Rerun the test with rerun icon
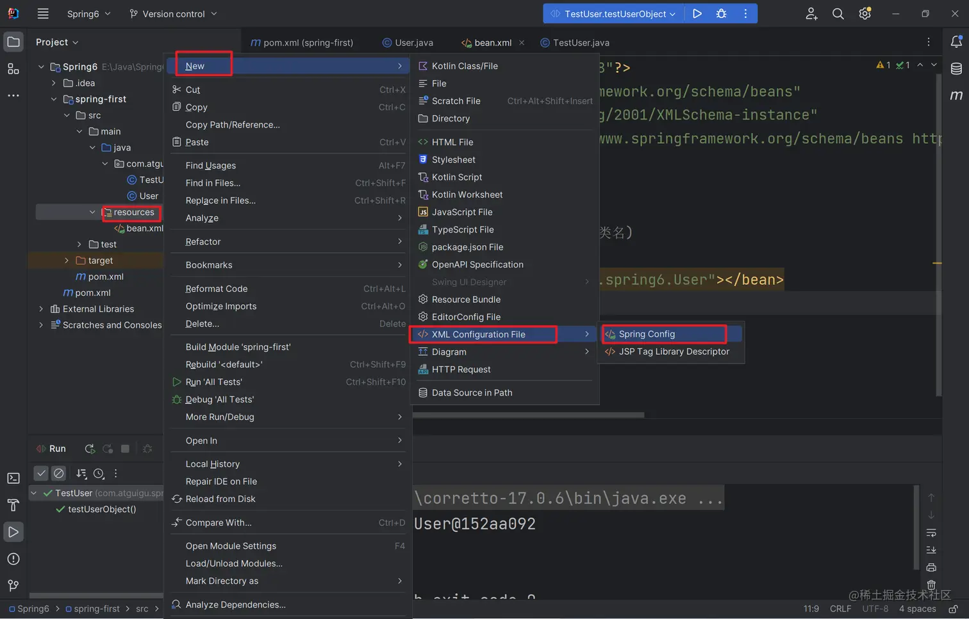 point(90,449)
